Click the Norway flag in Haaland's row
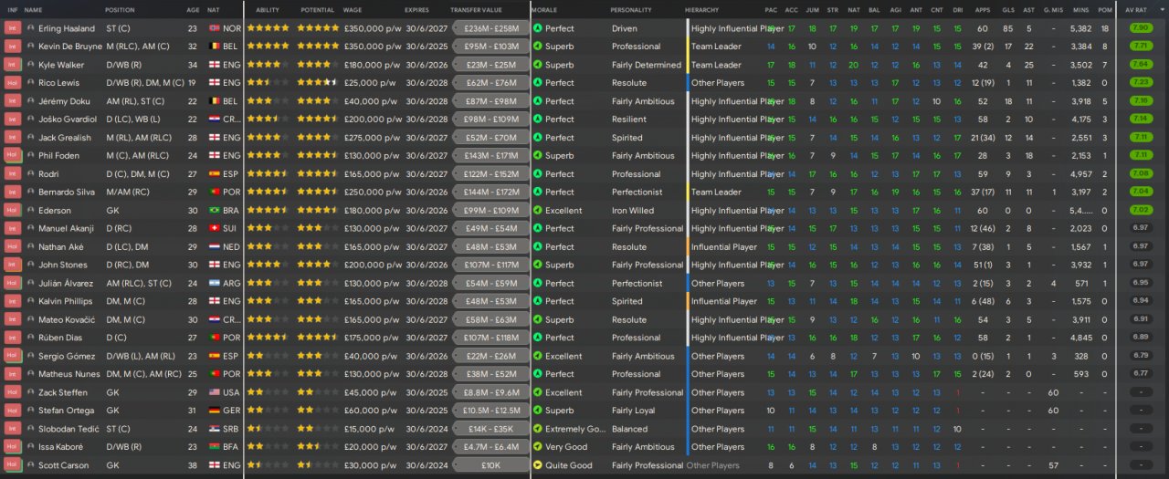 pyautogui.click(x=215, y=28)
